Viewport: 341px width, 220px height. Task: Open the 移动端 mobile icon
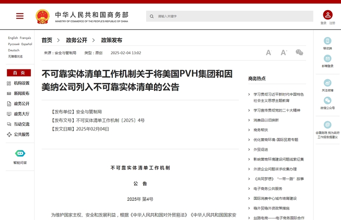coord(328,41)
